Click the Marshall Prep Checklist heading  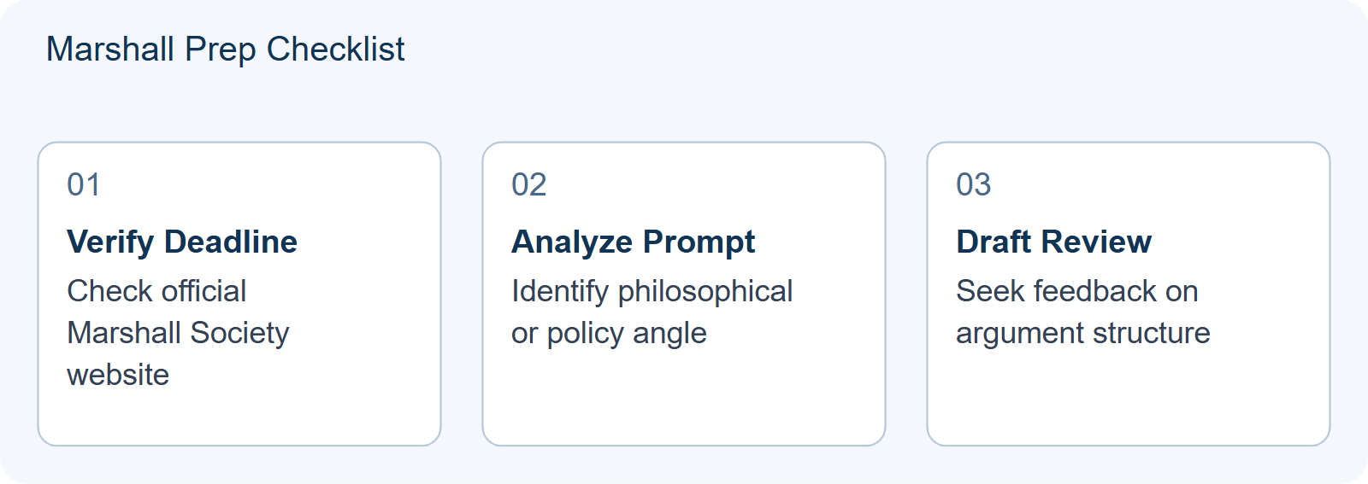[x=225, y=50]
